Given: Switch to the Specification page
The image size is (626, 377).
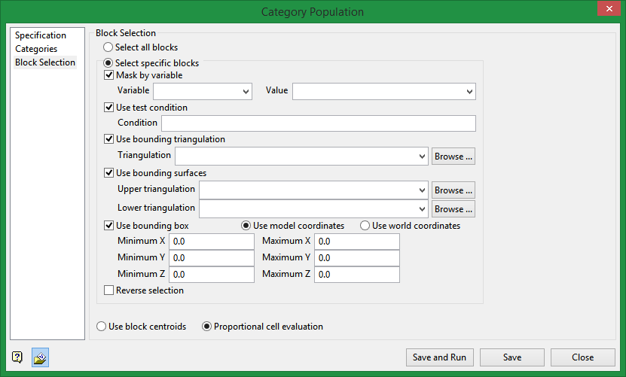Looking at the screenshot, I should click(x=41, y=35).
